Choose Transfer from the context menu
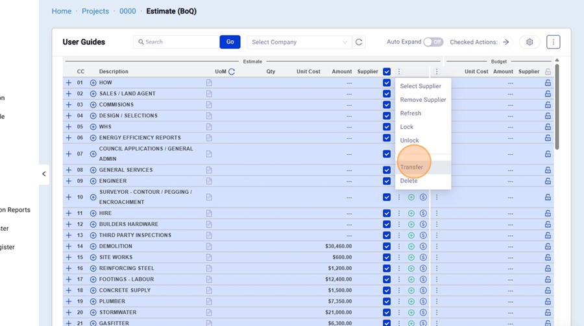The width and height of the screenshot is (584, 326). (x=411, y=167)
